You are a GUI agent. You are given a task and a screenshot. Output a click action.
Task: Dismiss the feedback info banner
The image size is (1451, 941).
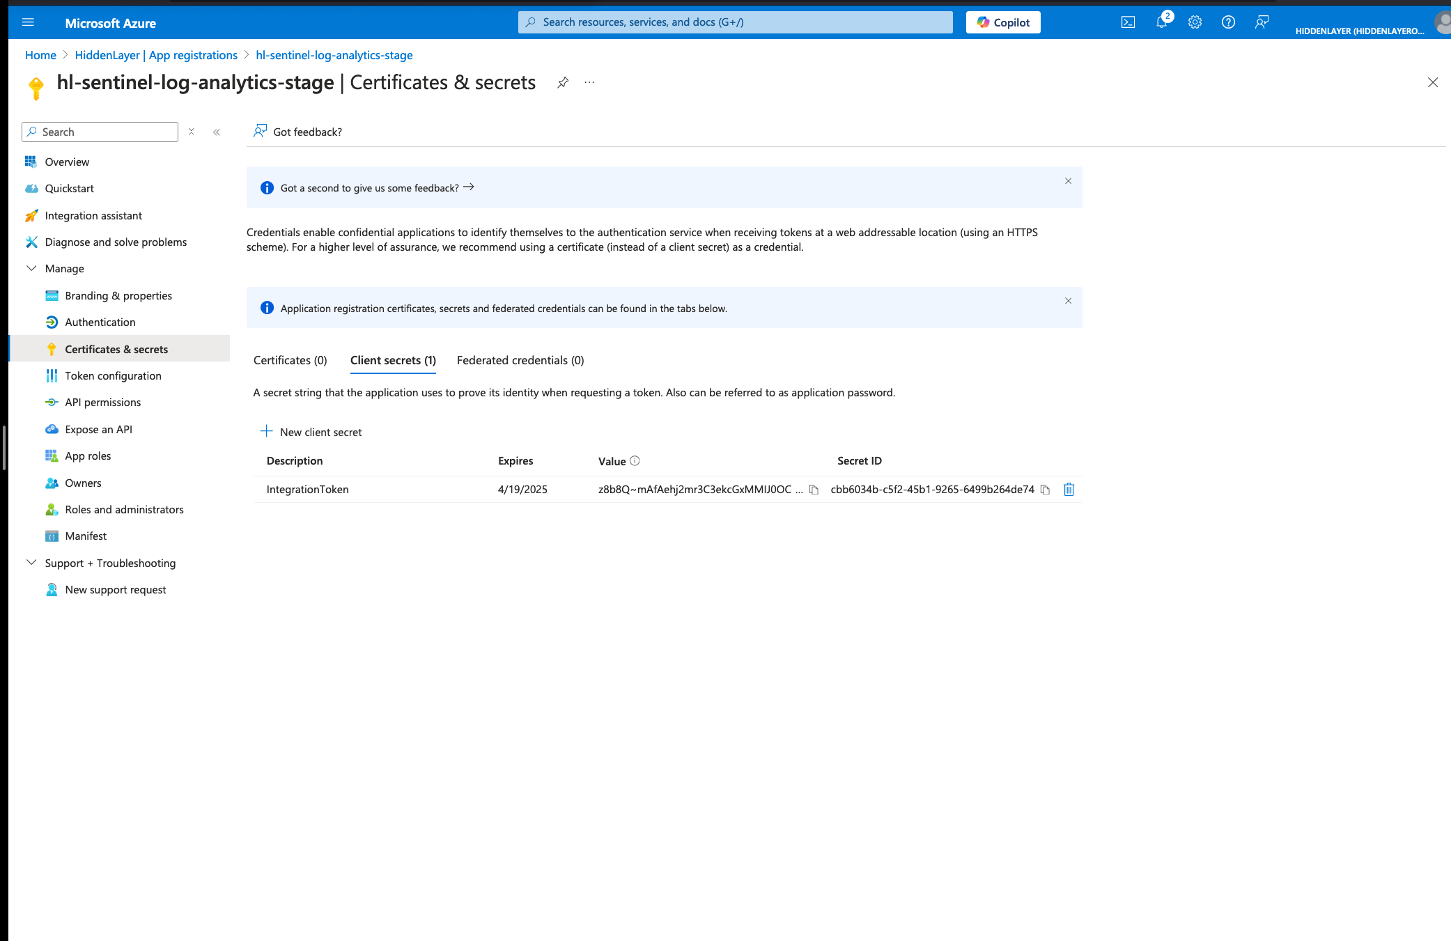click(x=1068, y=181)
